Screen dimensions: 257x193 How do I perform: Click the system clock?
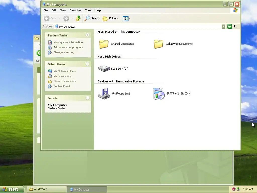coord(248,189)
